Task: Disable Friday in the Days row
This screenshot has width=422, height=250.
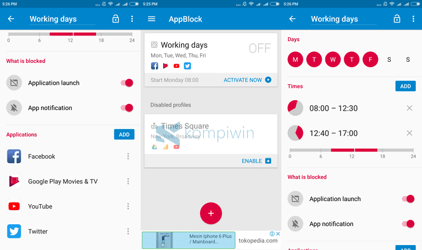Action: [x=371, y=59]
